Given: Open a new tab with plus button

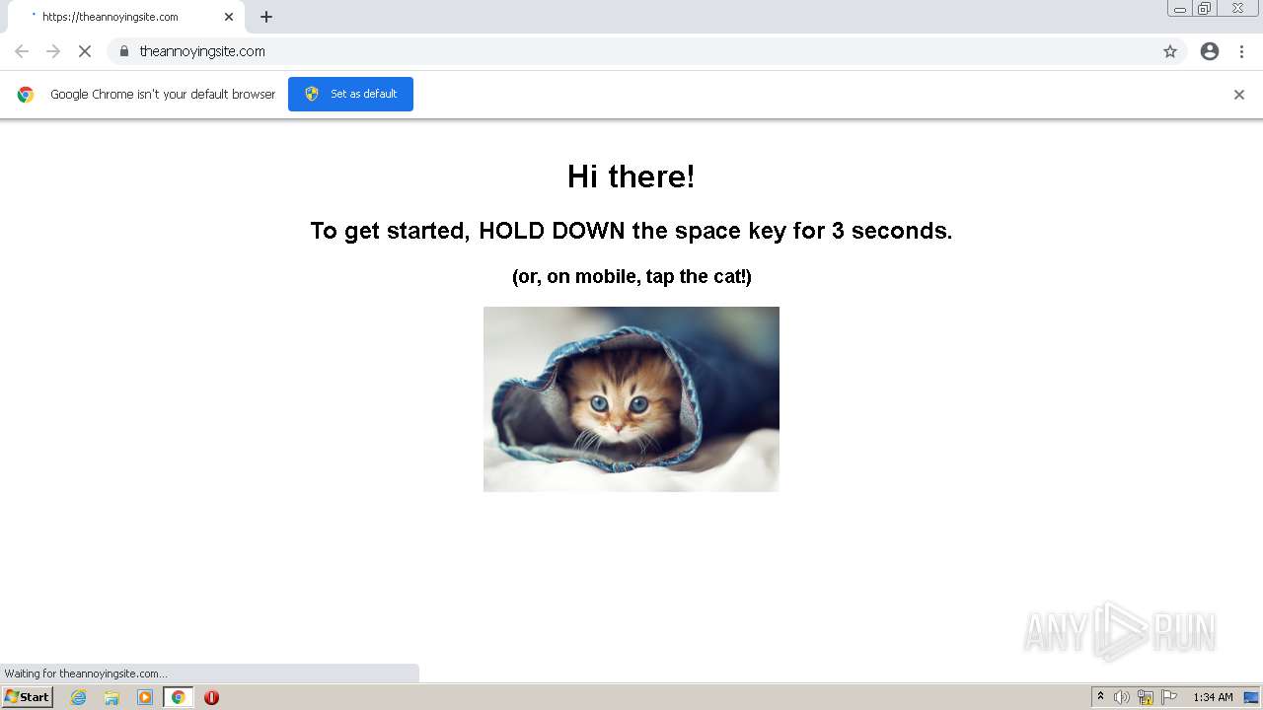Looking at the screenshot, I should point(266,17).
